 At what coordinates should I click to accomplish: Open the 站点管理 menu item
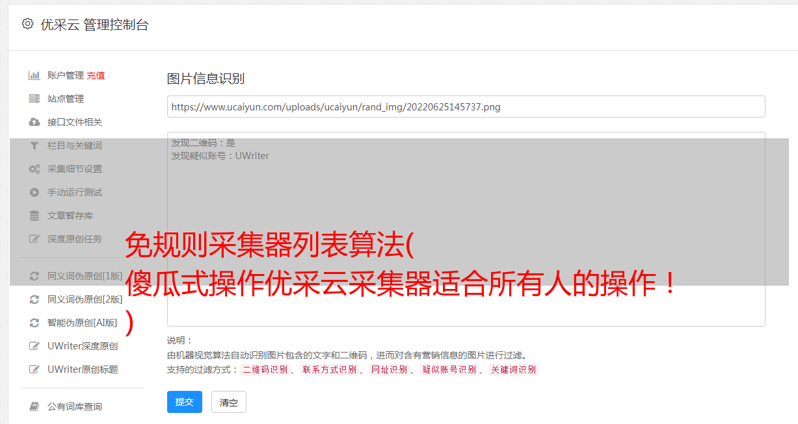click(x=66, y=99)
